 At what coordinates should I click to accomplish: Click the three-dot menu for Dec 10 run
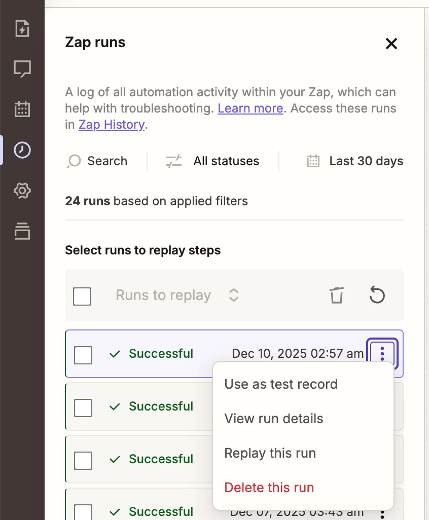coord(382,354)
